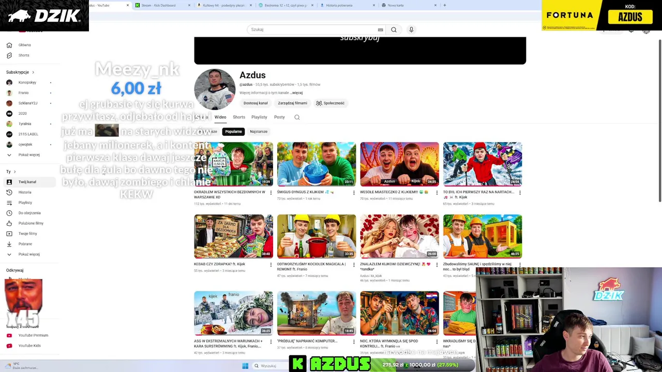Open thumbnail of first ski trip video

click(x=483, y=164)
